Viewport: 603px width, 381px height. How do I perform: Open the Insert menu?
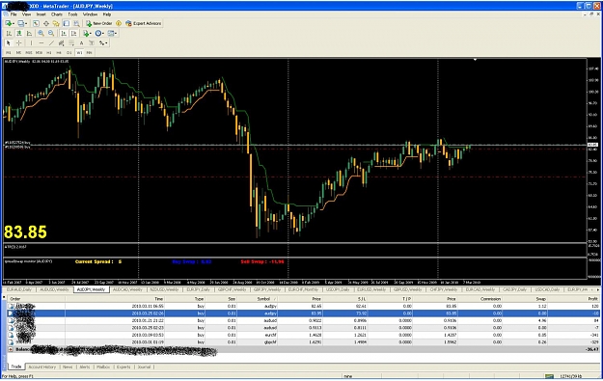click(41, 14)
